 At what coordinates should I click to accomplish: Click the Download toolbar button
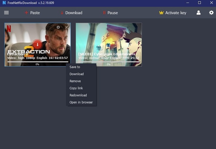click(x=72, y=13)
